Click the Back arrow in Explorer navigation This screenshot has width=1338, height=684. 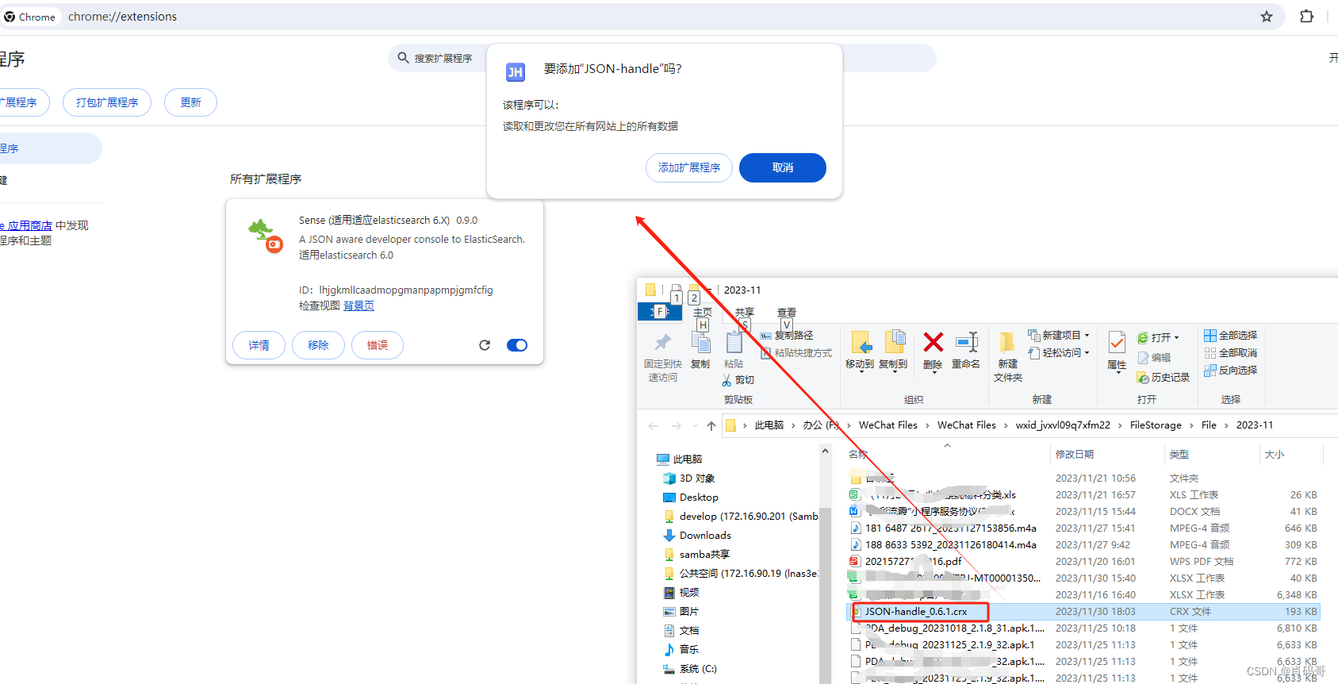point(653,426)
